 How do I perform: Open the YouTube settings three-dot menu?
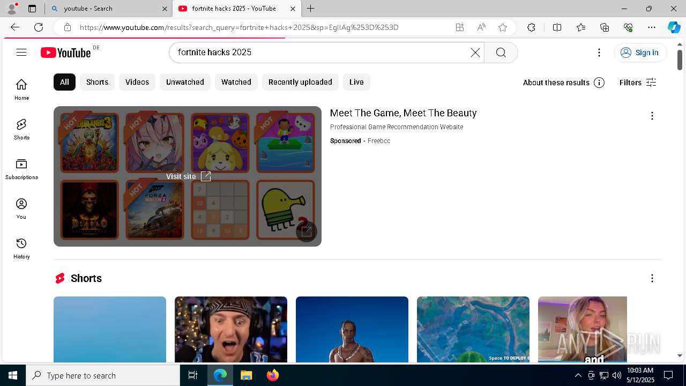click(599, 52)
